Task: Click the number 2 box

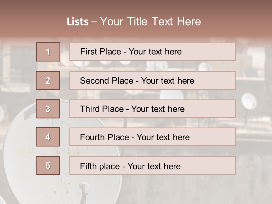Action: click(48, 80)
